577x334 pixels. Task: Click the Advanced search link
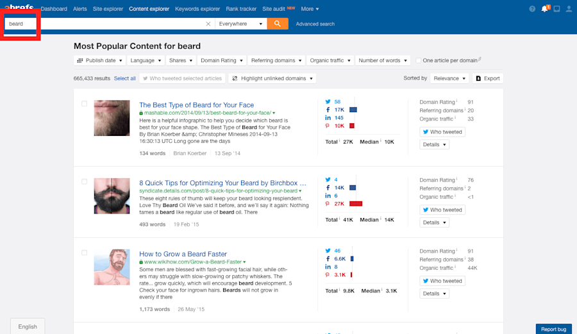[x=315, y=24]
